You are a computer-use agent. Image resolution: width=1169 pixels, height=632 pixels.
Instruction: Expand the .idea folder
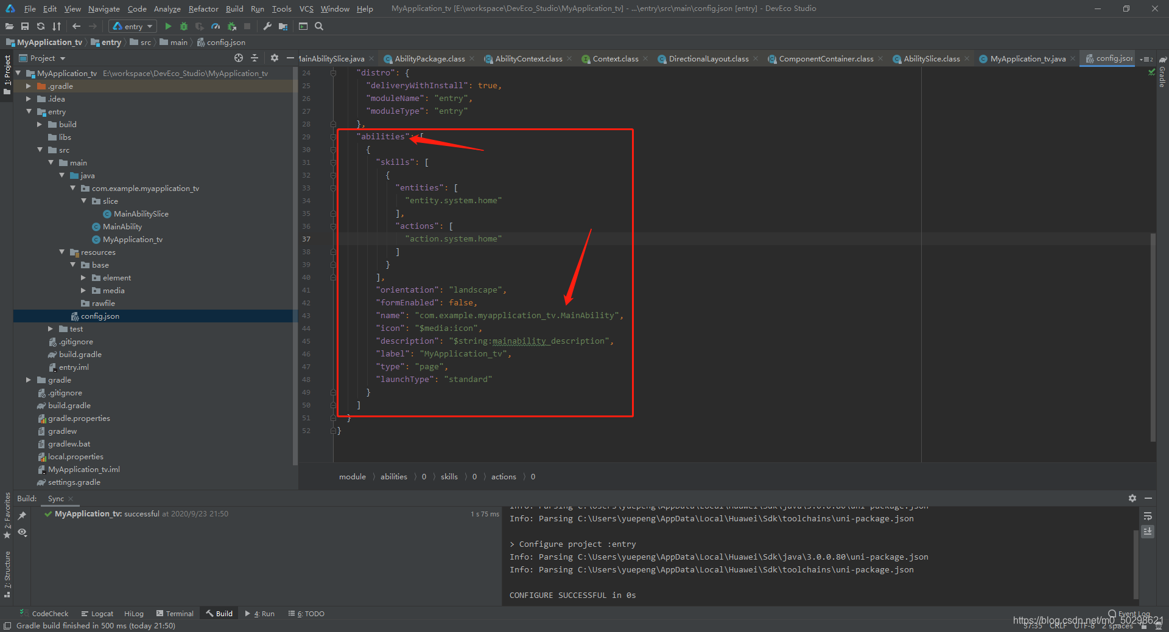tap(29, 99)
